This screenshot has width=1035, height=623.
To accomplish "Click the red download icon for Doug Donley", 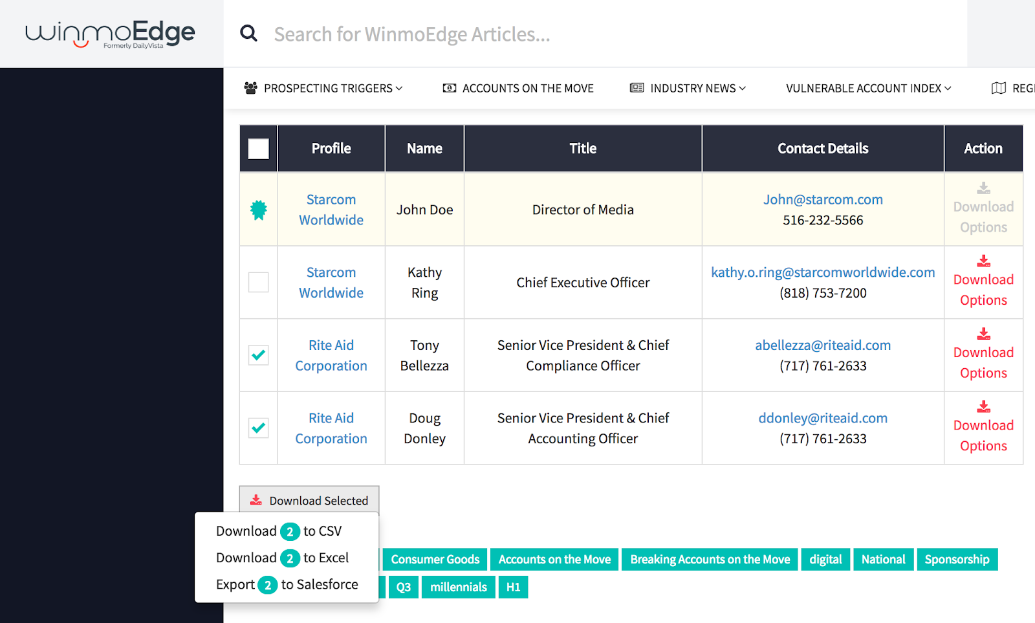I will tap(983, 406).
